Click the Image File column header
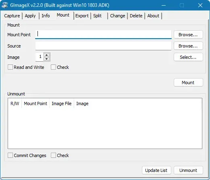 pos(62,103)
